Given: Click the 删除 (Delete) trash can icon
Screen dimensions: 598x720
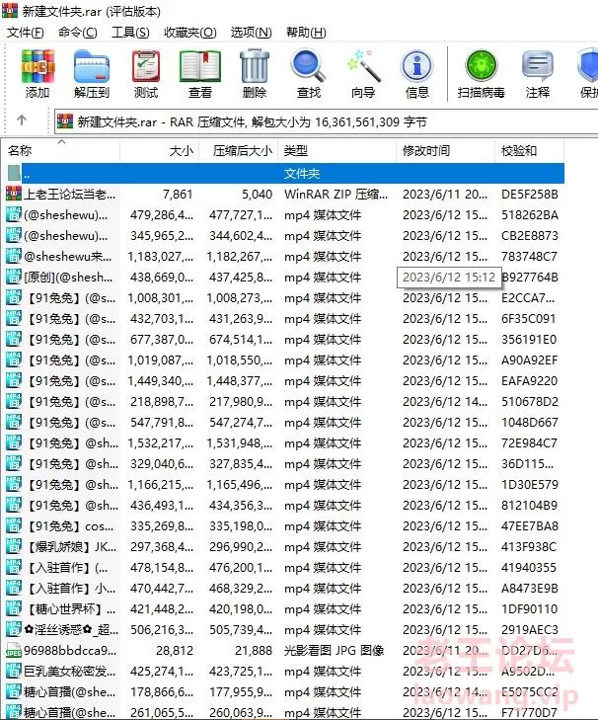Looking at the screenshot, I should pyautogui.click(x=255, y=67).
